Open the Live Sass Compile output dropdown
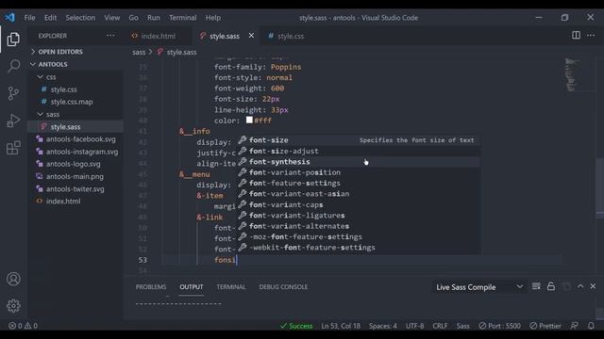The width and height of the screenshot is (604, 339). (478, 287)
